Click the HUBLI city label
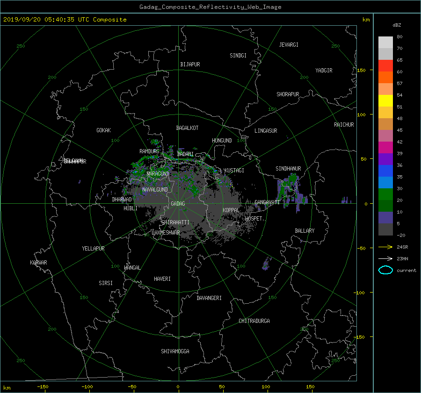421x393 pixels. (131, 208)
